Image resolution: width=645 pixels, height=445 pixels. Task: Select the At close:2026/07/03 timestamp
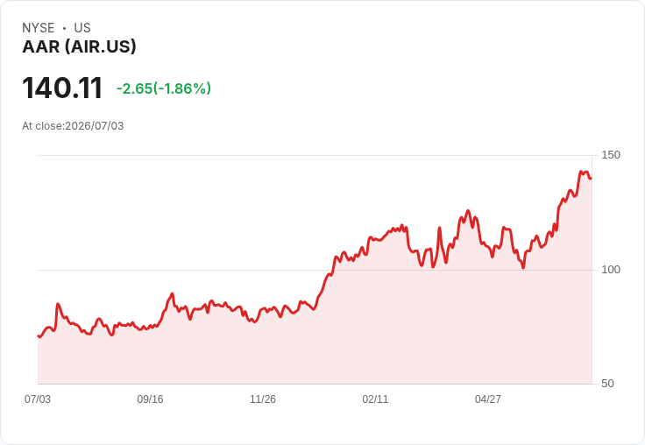click(73, 126)
